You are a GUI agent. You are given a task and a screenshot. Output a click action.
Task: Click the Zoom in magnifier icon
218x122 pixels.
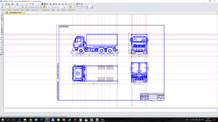[x=59, y=4]
